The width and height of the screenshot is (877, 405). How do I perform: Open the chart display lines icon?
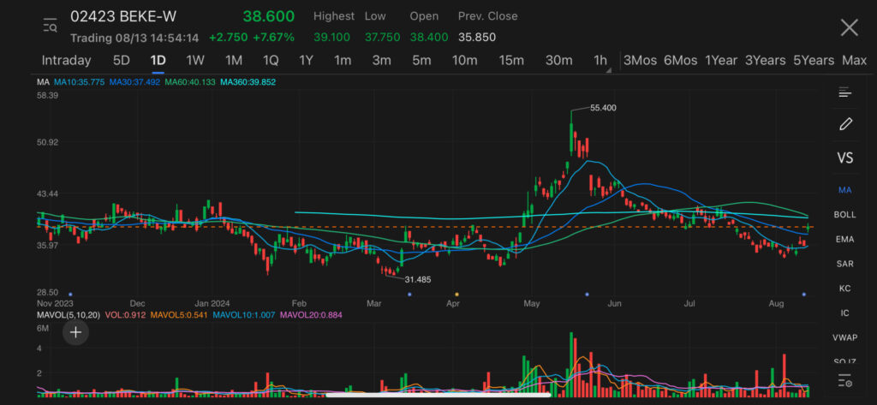845,92
